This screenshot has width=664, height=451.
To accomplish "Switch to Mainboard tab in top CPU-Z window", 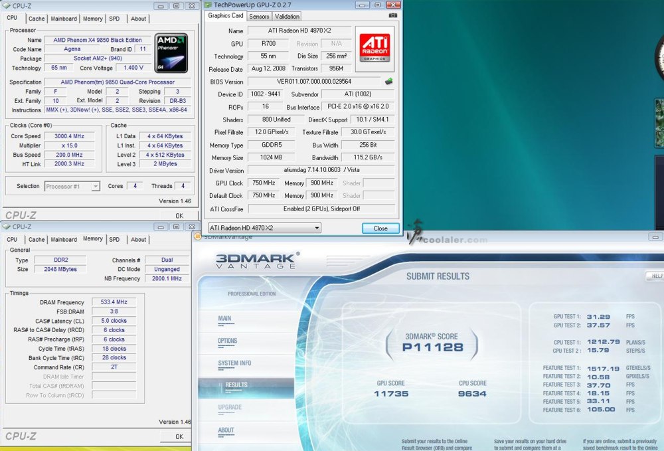I will [64, 19].
